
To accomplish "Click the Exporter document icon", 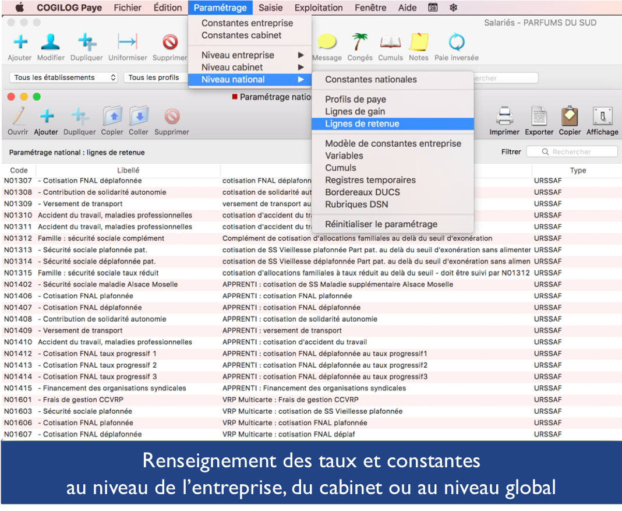I will (x=539, y=116).
